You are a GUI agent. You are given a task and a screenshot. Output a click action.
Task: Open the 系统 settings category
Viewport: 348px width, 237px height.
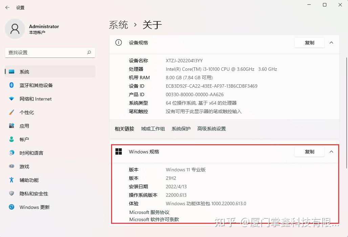click(50, 72)
